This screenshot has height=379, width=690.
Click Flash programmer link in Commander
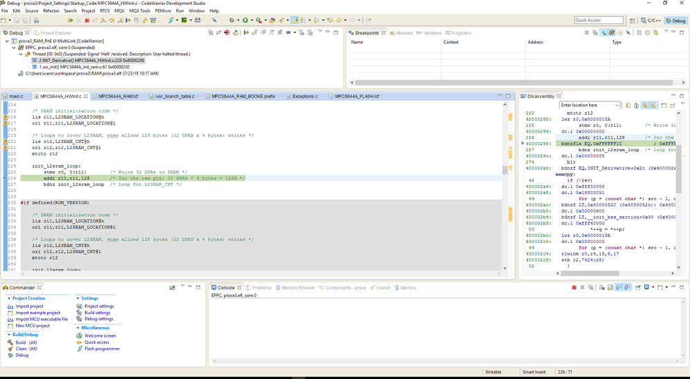(102, 349)
